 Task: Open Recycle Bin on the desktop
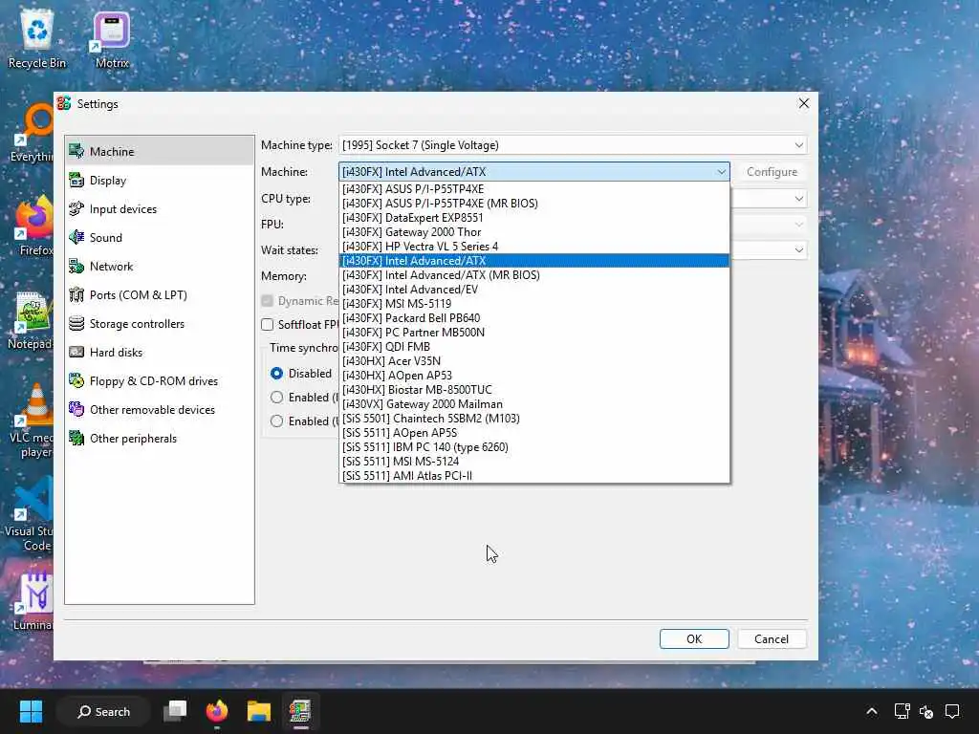click(37, 38)
